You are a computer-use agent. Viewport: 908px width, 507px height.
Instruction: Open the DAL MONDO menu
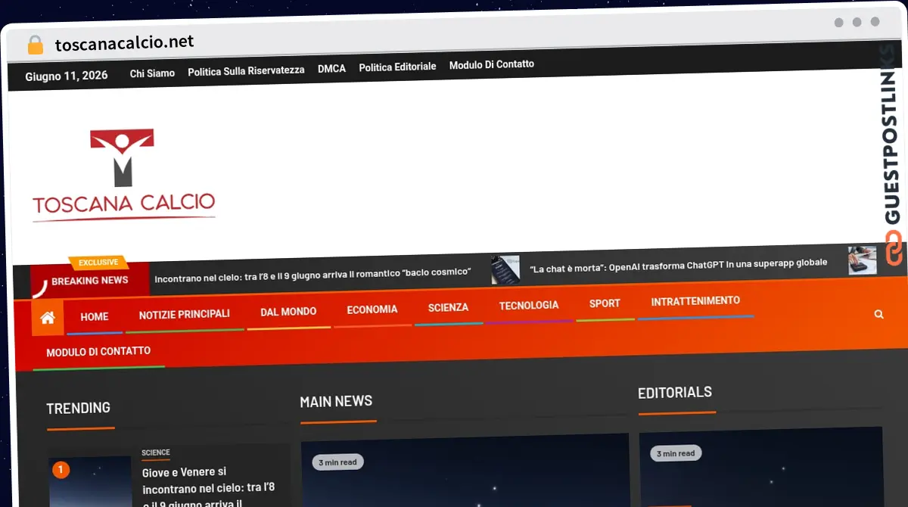[x=288, y=312]
